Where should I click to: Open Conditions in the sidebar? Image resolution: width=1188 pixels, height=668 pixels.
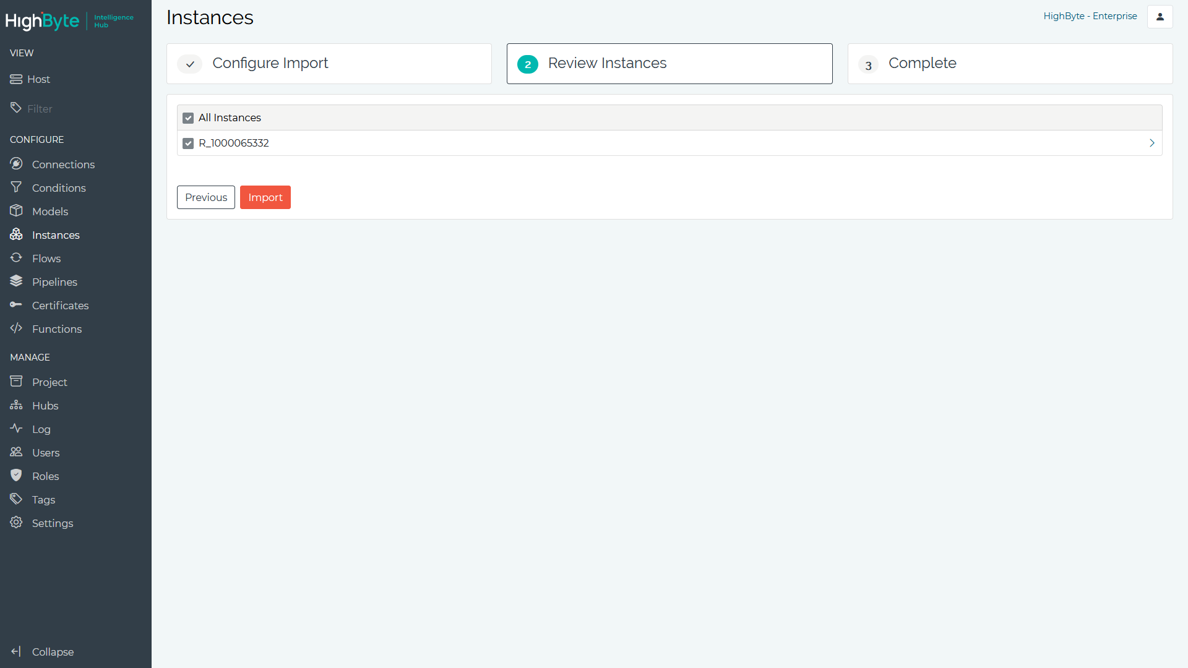click(59, 187)
